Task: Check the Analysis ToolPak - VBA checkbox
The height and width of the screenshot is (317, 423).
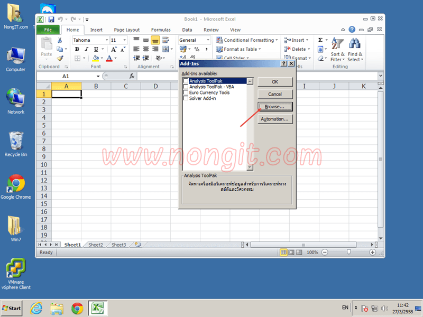Action: [x=186, y=87]
